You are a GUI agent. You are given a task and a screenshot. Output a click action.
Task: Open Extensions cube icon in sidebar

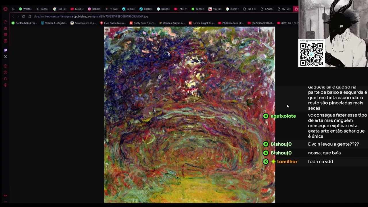tap(5, 79)
